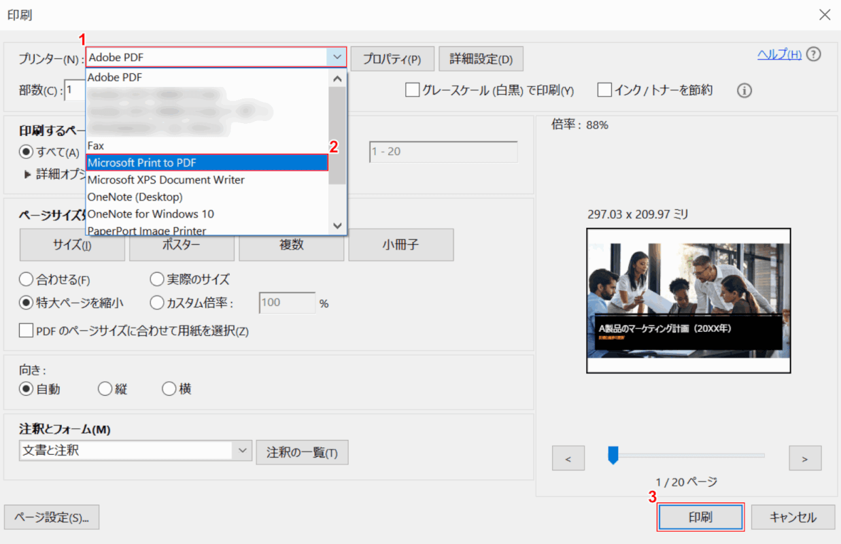This screenshot has height=544, width=841.
Task: Click the ink/toner info icon
Action: pyautogui.click(x=744, y=90)
